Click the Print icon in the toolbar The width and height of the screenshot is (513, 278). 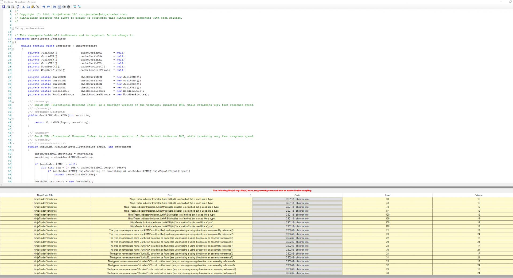pyautogui.click(x=8, y=7)
